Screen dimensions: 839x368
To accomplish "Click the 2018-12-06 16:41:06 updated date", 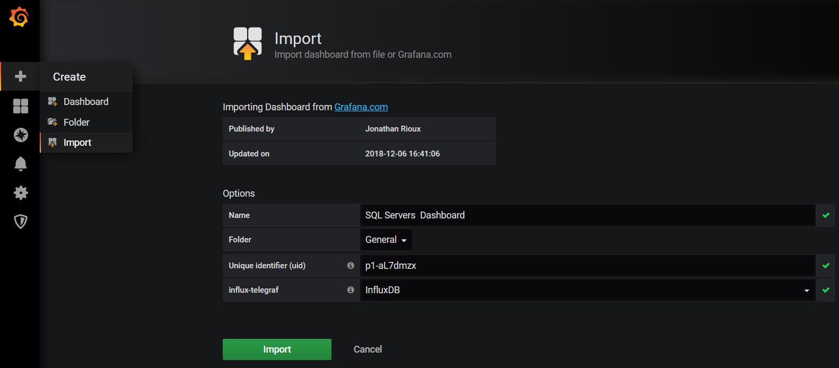I will [403, 154].
